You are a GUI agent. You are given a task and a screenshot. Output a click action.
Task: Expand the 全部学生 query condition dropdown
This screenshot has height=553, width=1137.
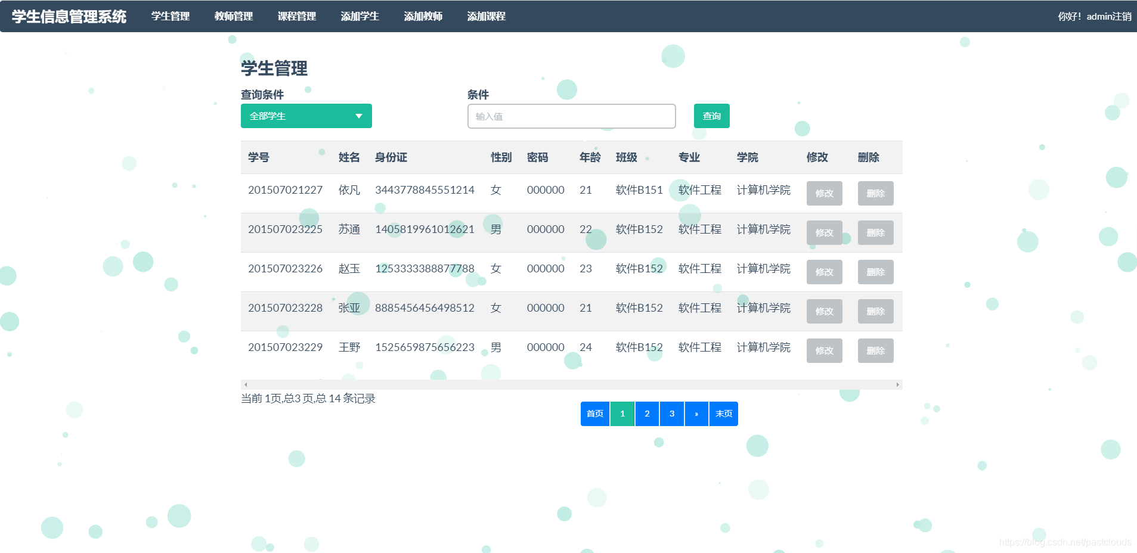306,116
